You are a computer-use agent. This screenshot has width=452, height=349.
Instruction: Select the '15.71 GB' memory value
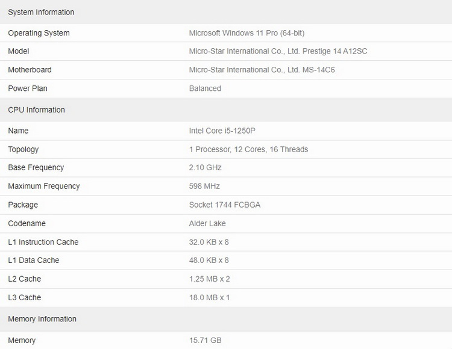206,341
